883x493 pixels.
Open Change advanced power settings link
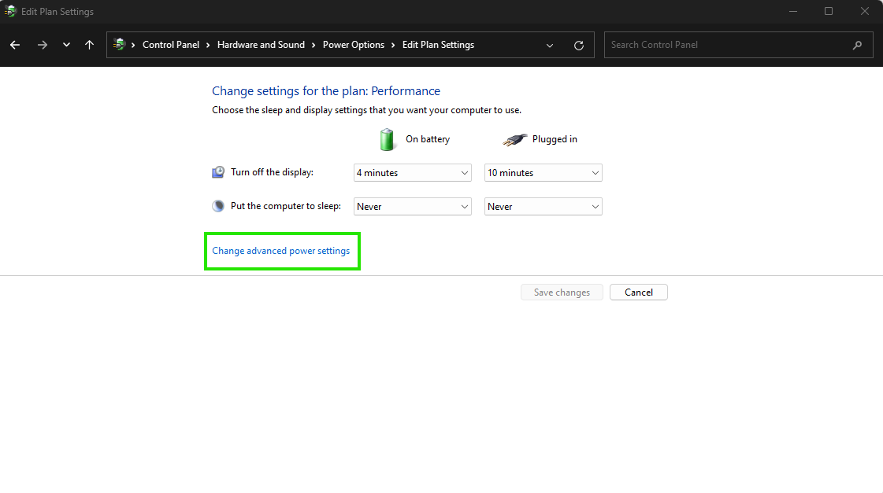[281, 251]
